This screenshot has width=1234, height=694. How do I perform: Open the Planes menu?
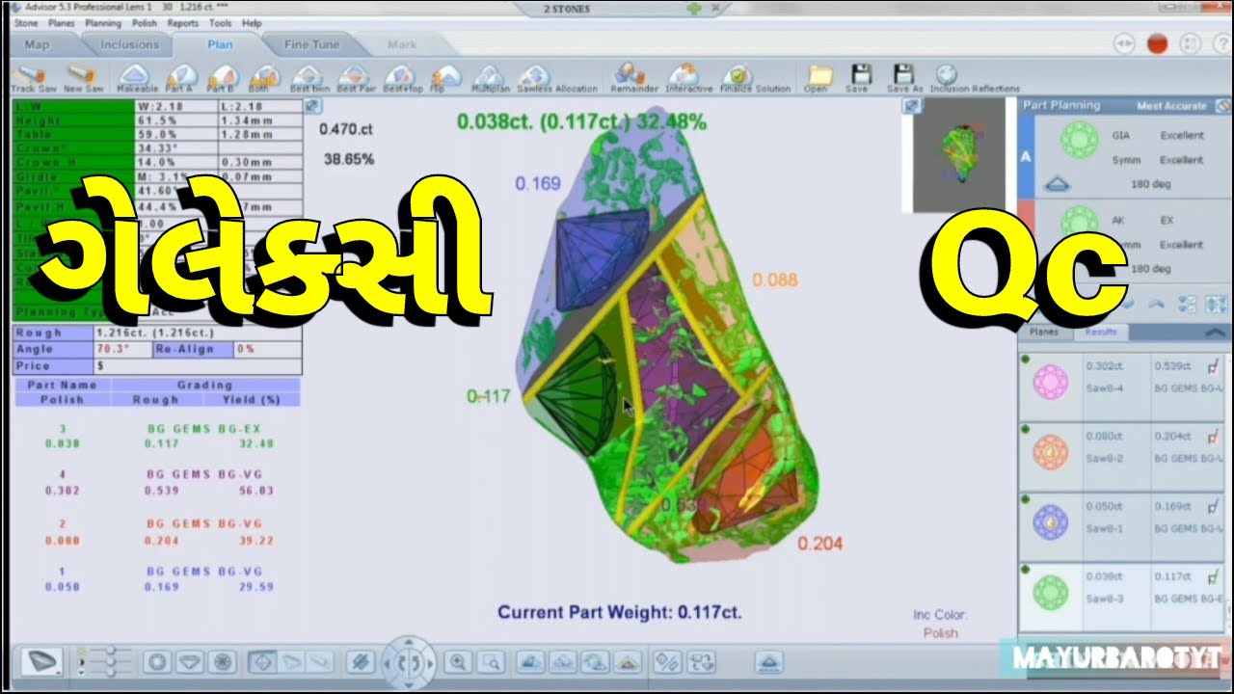tap(62, 23)
